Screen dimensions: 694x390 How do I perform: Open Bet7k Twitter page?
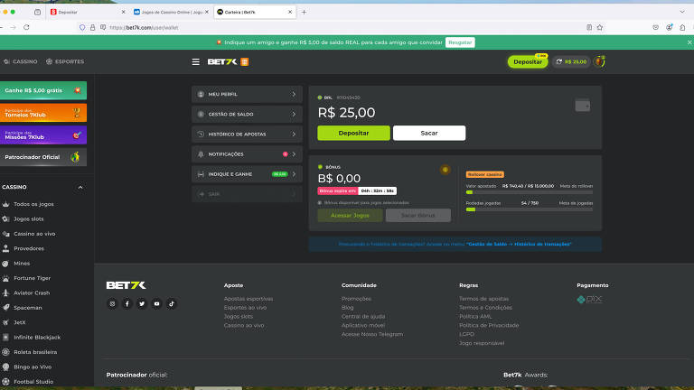(x=142, y=303)
